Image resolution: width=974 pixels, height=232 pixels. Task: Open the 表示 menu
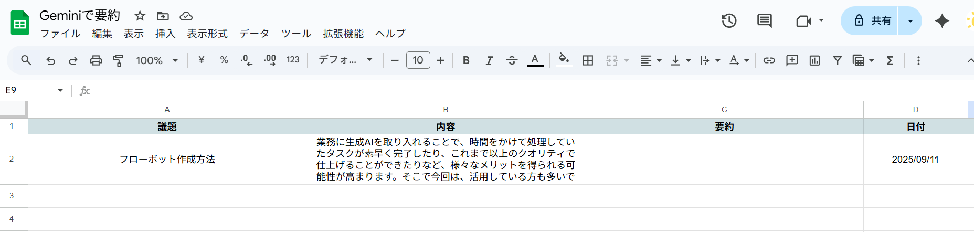point(134,34)
